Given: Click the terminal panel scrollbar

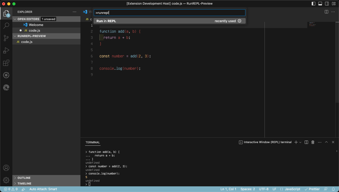Looking at the screenshot, I should click(337, 152).
